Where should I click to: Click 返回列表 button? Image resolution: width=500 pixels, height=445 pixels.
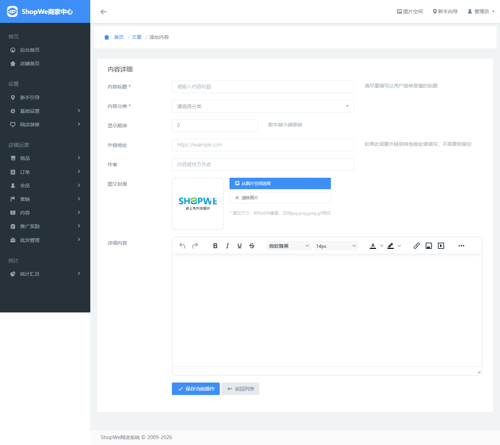pyautogui.click(x=240, y=389)
